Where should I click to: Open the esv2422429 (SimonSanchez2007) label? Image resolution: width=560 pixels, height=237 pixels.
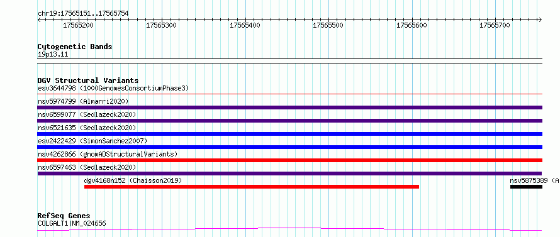(x=92, y=141)
